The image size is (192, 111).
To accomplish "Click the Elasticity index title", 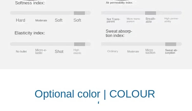I will pyautogui.click(x=30, y=33).
